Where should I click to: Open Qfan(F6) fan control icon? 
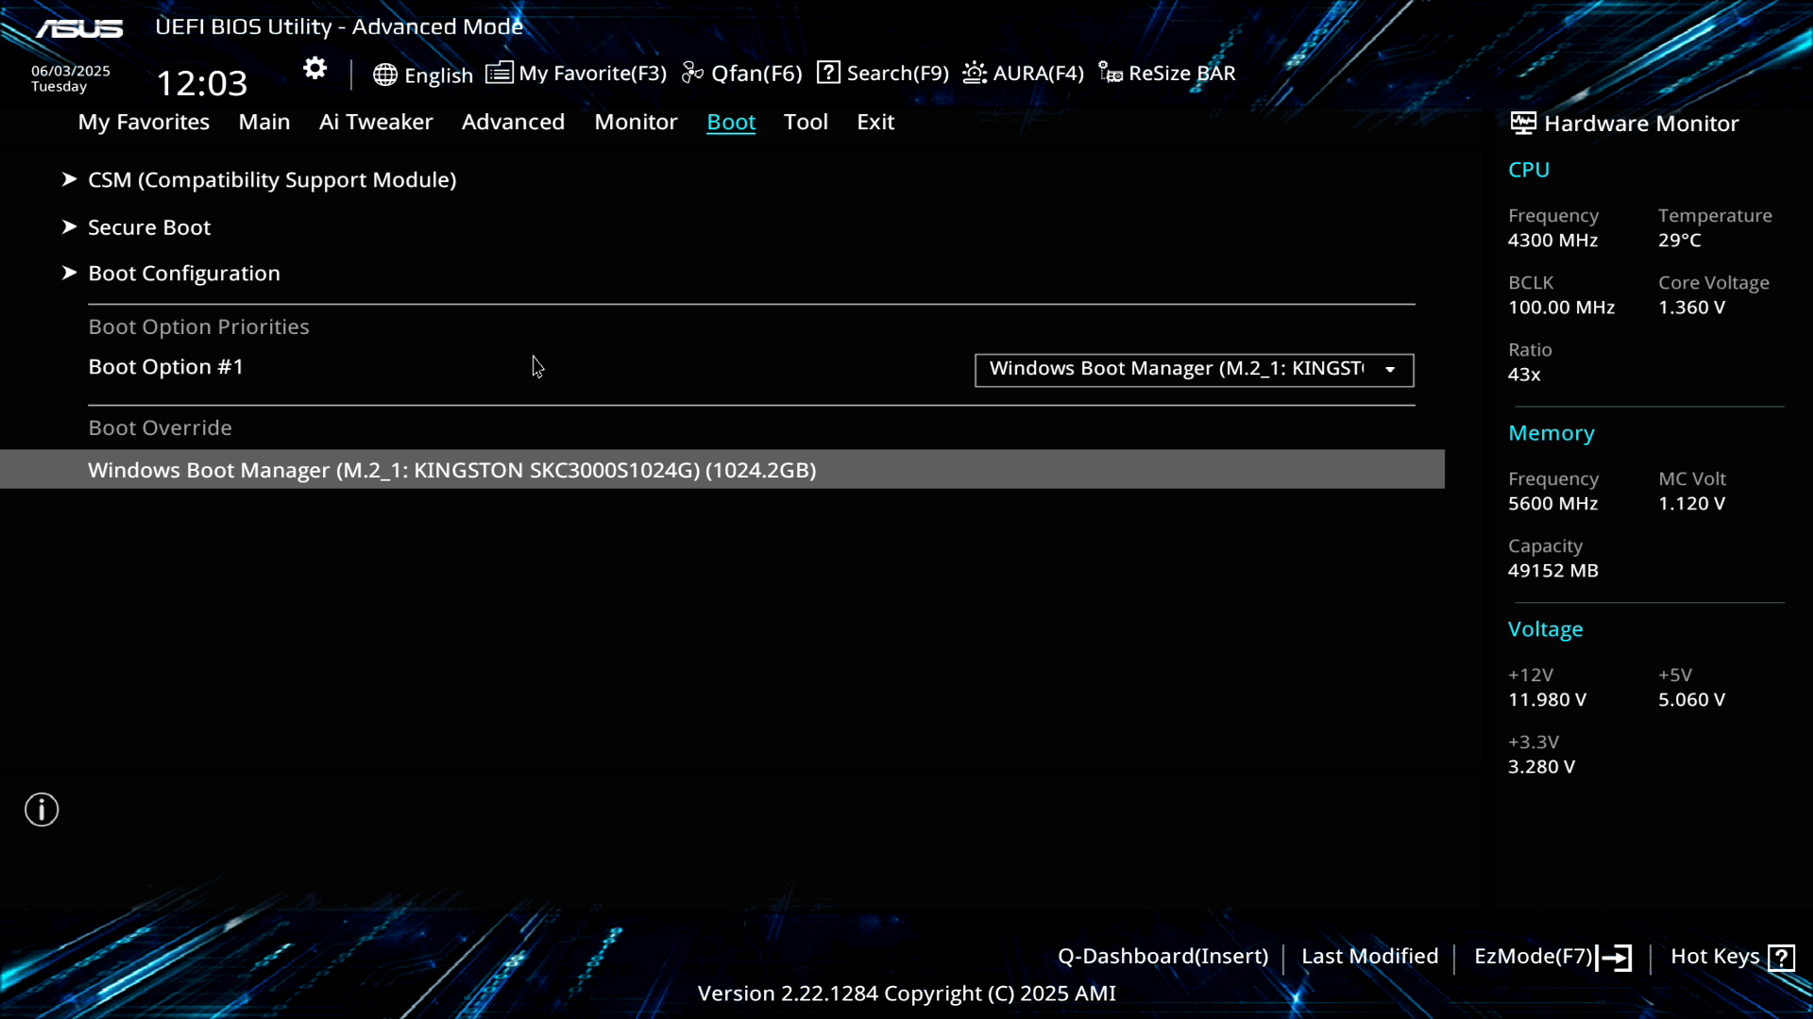click(x=692, y=73)
